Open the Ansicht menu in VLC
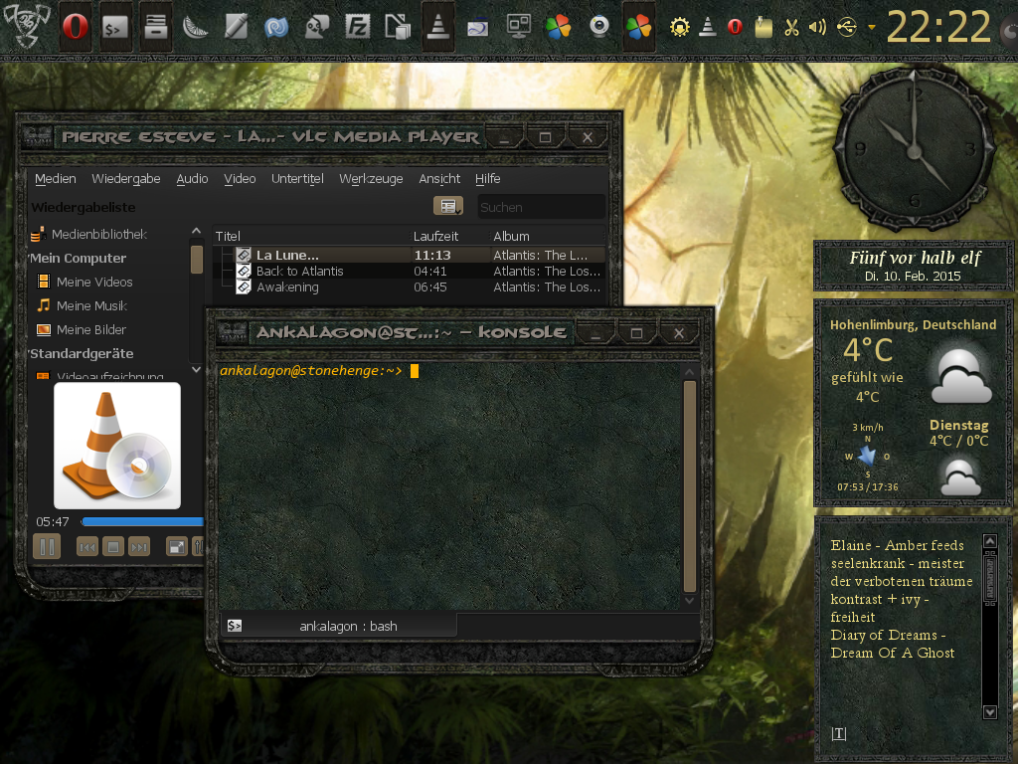1018x764 pixels. 439,179
